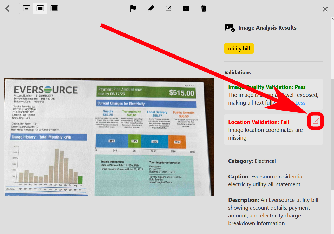Select the 'coordinates are missing' message

(x=265, y=134)
